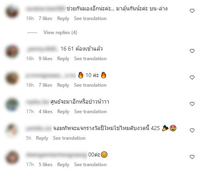Like the 'ศูนย์จะมาอีกหรือป่าวน้าาา' comment

pos(192,104)
